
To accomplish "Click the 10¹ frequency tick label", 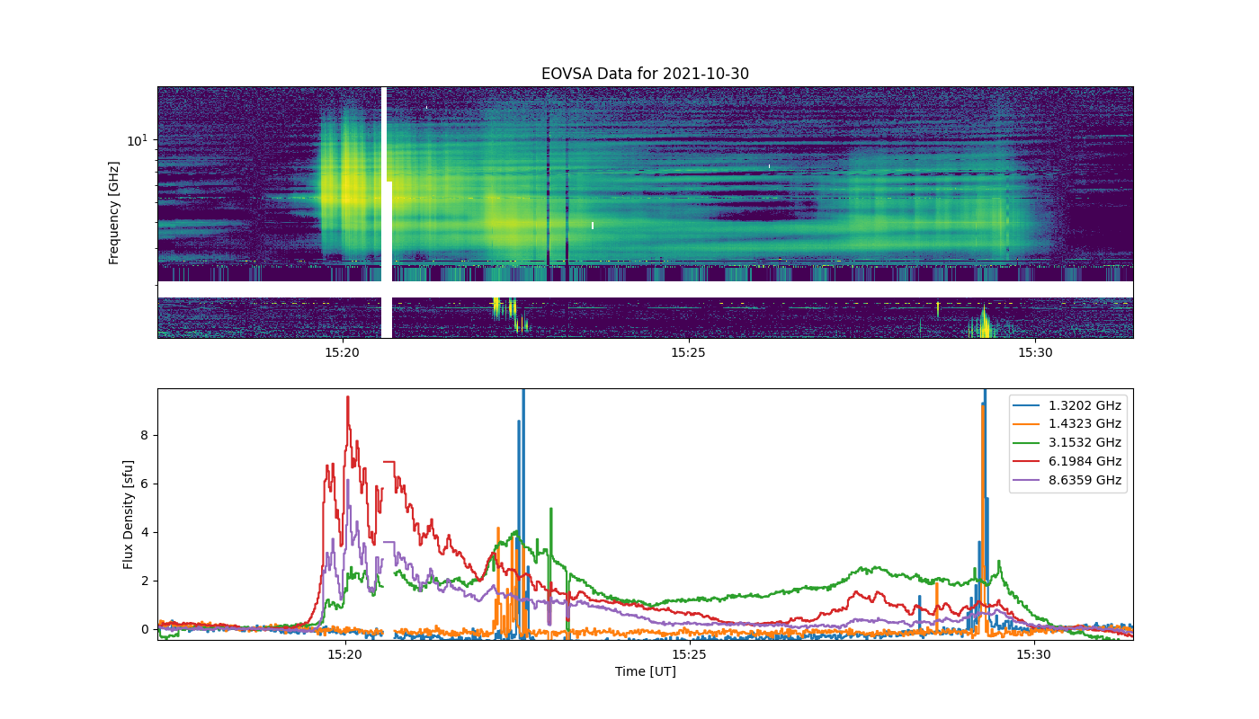I will tap(137, 140).
